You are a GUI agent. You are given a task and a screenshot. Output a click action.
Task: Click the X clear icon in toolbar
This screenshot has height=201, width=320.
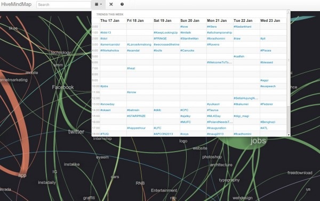click(x=111, y=4)
